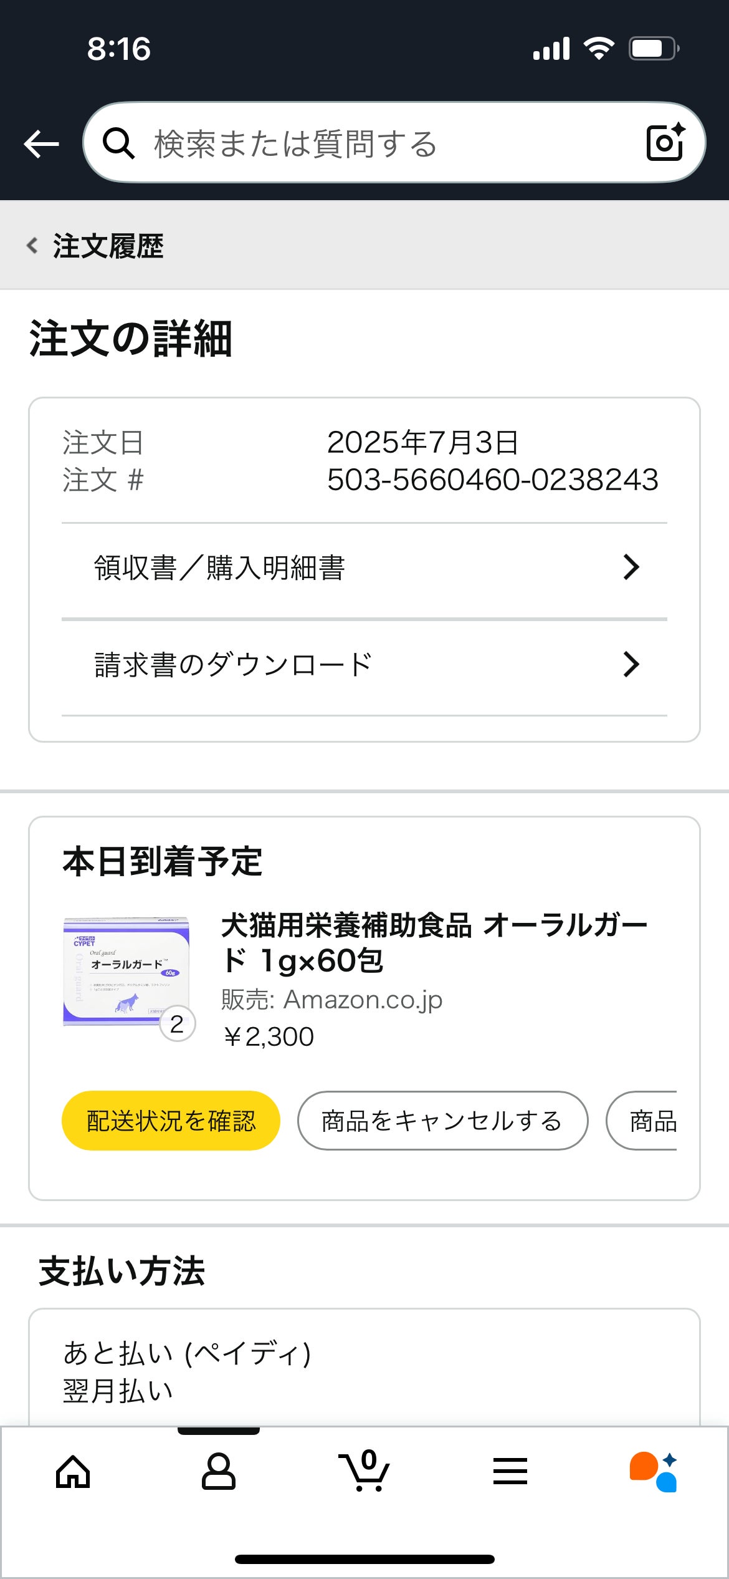Go to Home tab icon
This screenshot has width=729, height=1579.
pyautogui.click(x=73, y=1472)
